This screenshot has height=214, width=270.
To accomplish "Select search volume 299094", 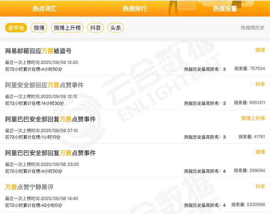I will [x=249, y=170].
